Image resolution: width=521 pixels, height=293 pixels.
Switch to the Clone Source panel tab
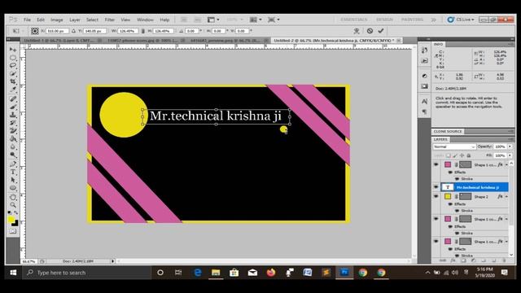[x=448, y=132]
